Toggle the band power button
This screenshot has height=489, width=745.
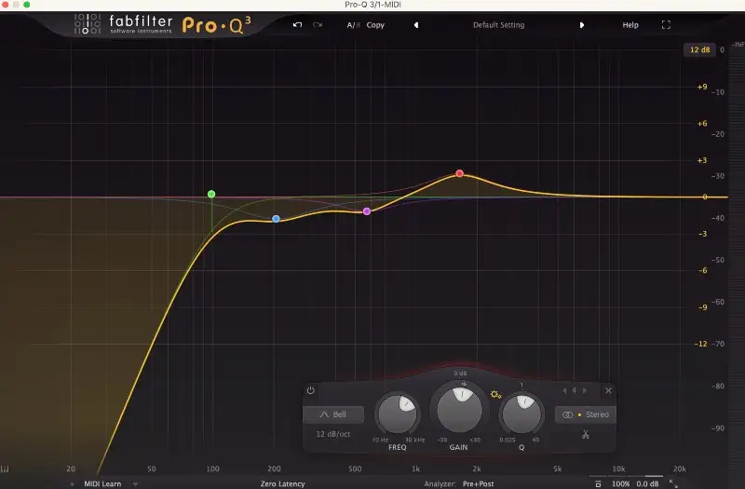[x=311, y=390]
